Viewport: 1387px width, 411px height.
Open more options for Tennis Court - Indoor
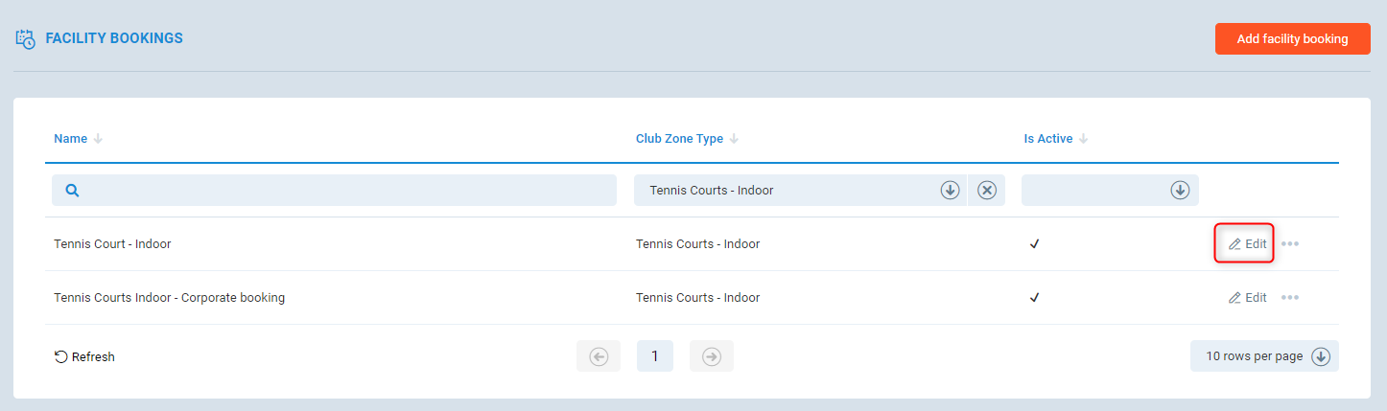(x=1290, y=244)
